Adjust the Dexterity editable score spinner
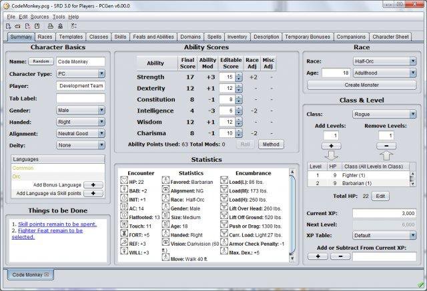This screenshot has height=291, width=427. pyautogui.click(x=239, y=89)
